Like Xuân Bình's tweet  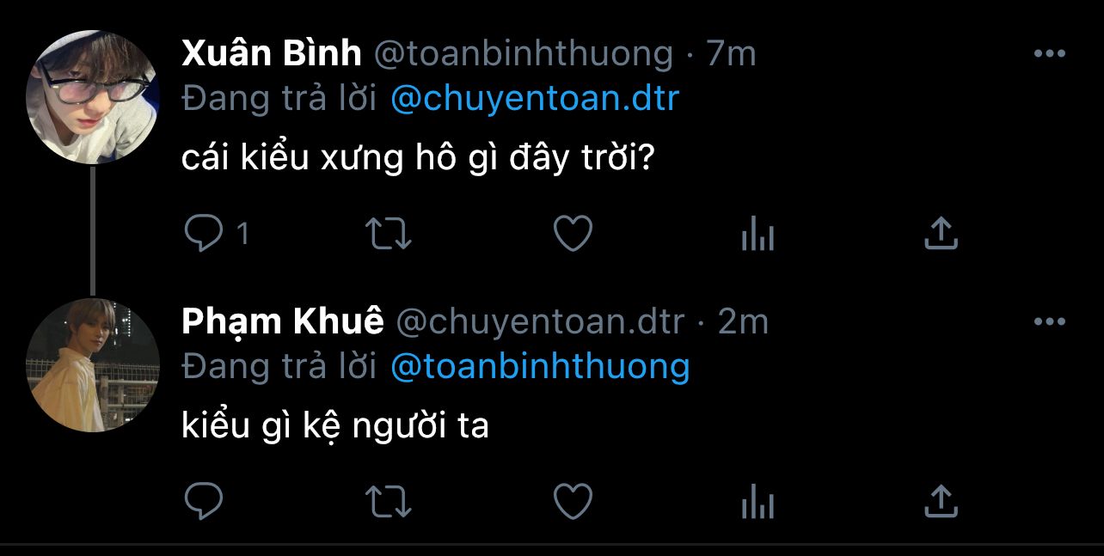573,234
